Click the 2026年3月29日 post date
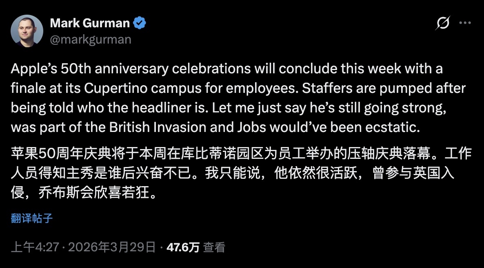The height and width of the screenshot is (268, 484). tap(111, 247)
